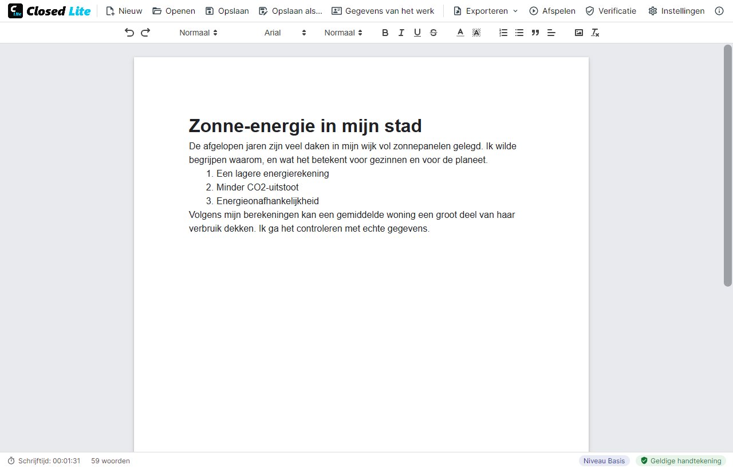733x469 pixels.
Task: Open the font size Normaal dropdown
Action: tap(343, 33)
